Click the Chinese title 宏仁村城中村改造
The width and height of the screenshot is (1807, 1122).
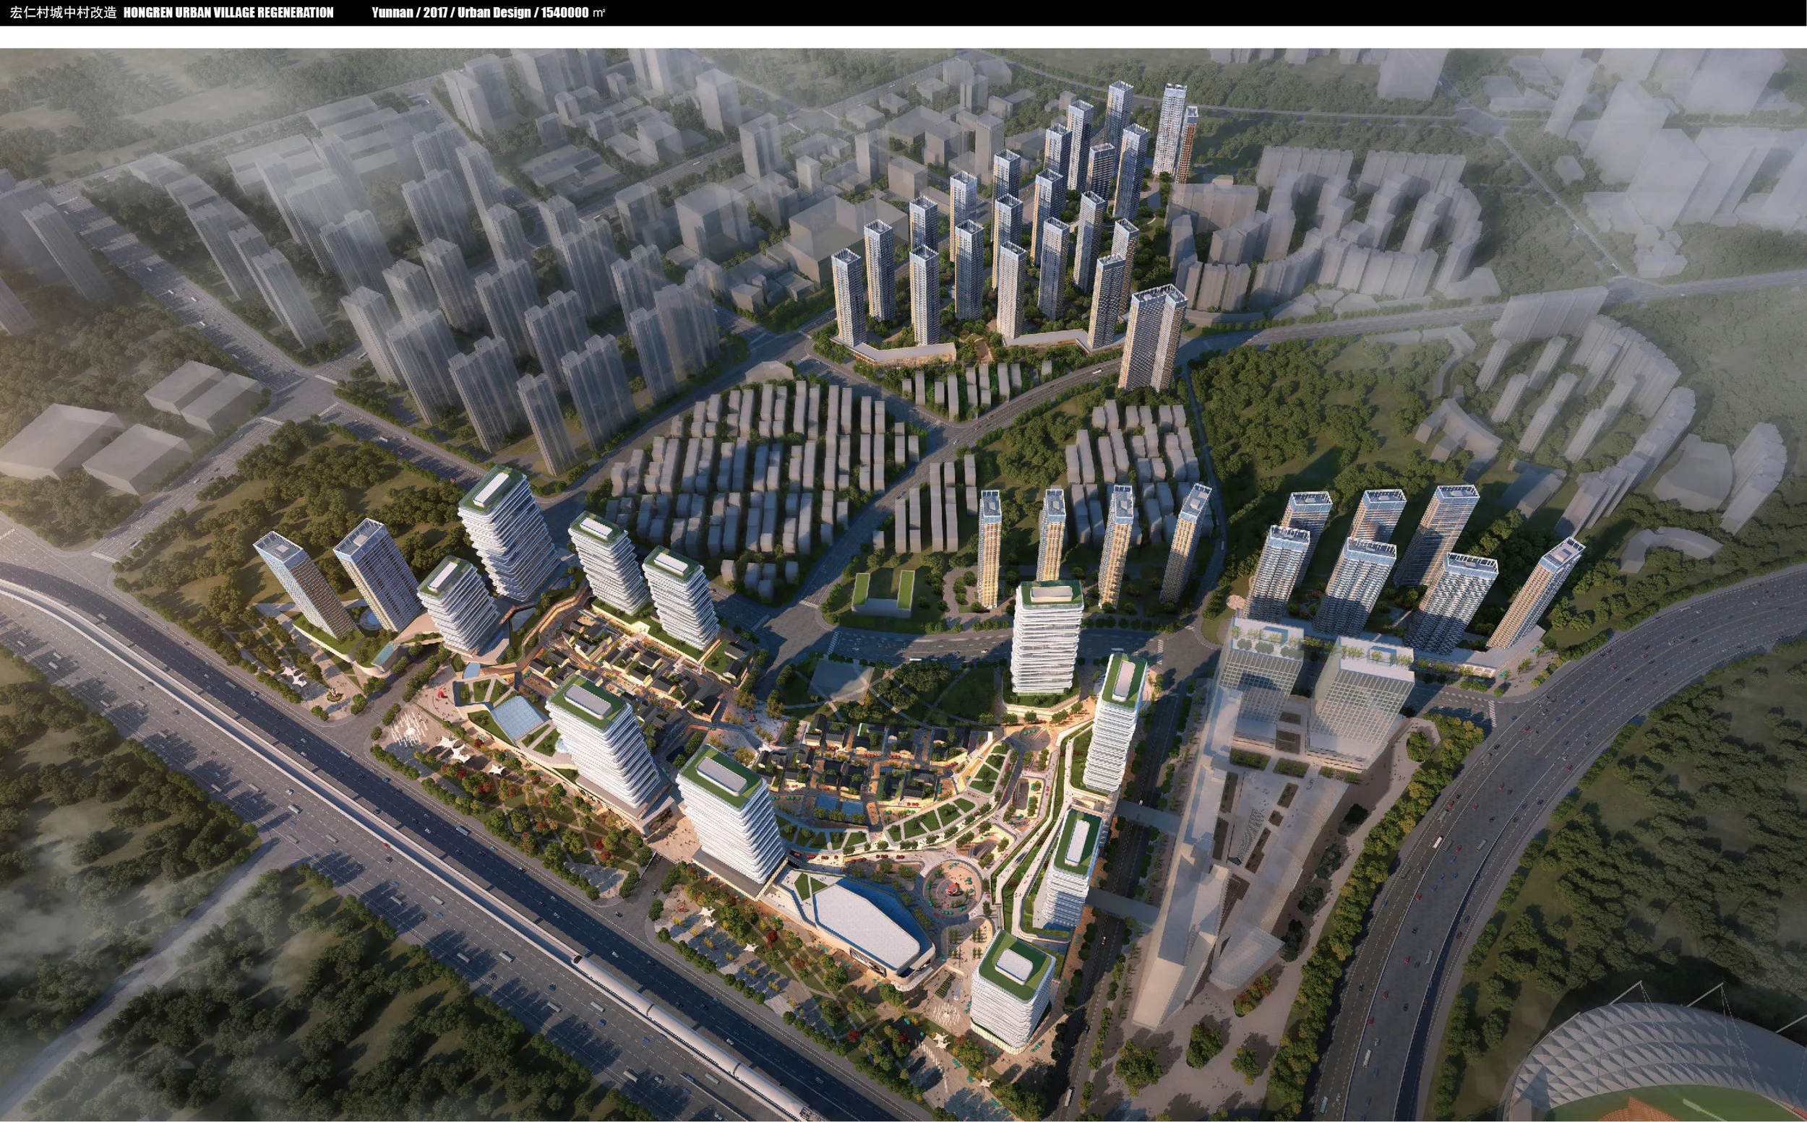point(63,12)
